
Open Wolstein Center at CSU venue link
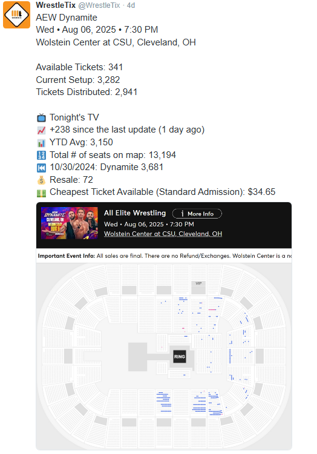tap(163, 234)
